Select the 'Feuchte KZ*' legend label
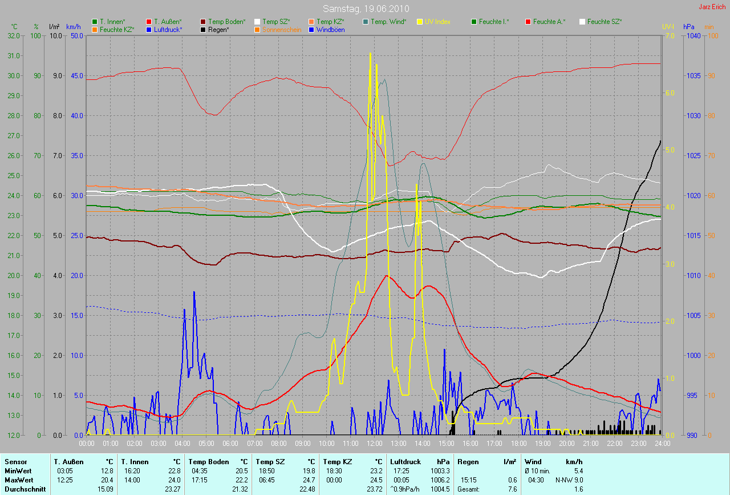 pos(117,29)
